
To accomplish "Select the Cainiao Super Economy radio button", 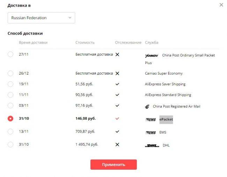I will [x=10, y=74].
